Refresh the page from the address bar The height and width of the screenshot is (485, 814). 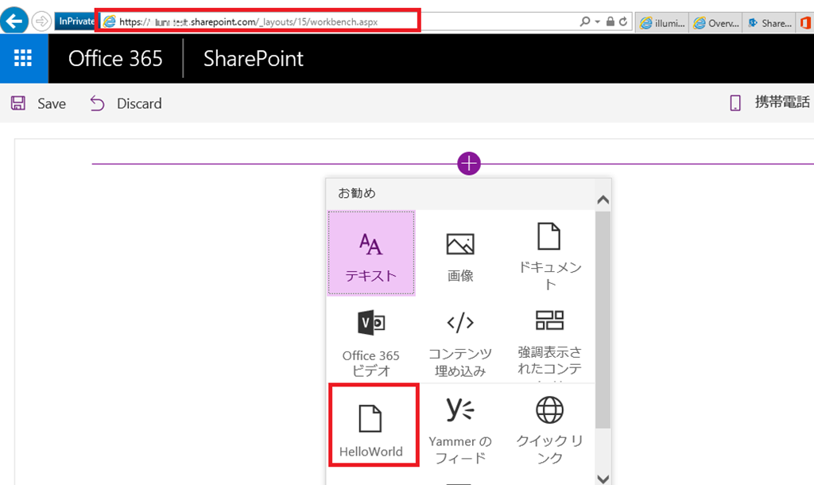(x=623, y=22)
